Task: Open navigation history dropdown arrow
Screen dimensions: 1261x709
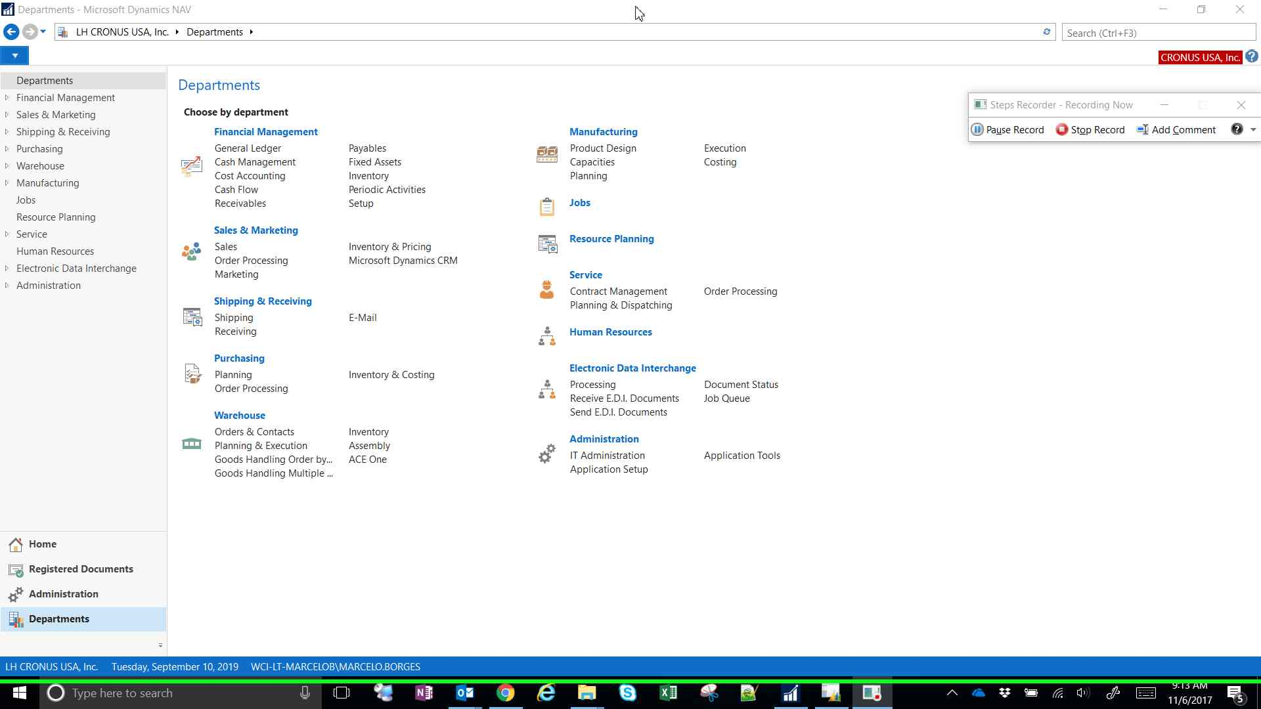Action: tap(43, 32)
